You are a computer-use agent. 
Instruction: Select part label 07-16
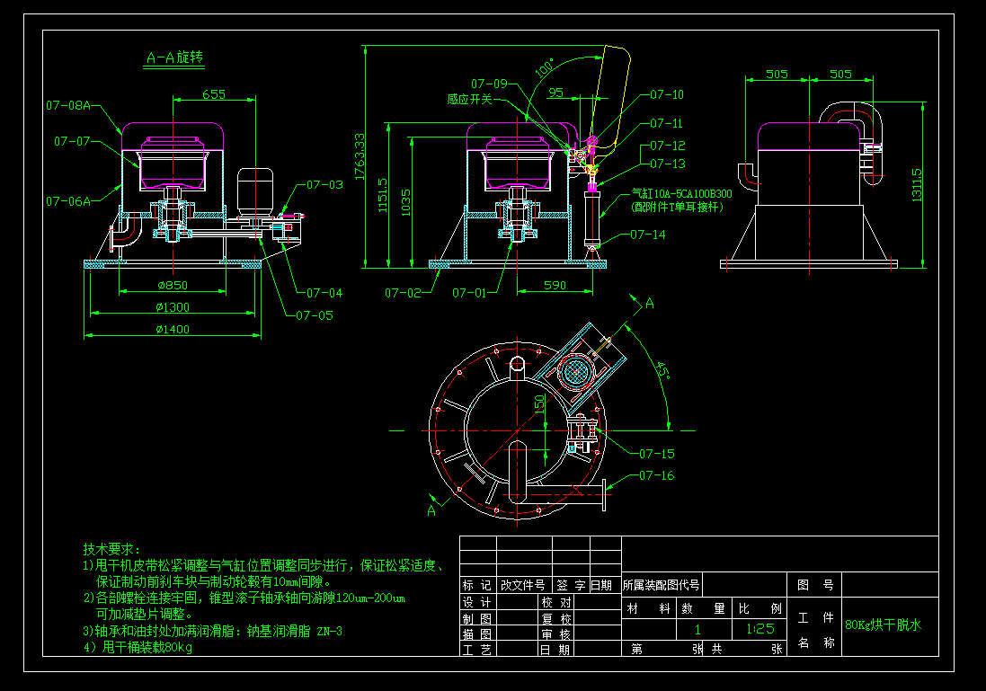656,476
